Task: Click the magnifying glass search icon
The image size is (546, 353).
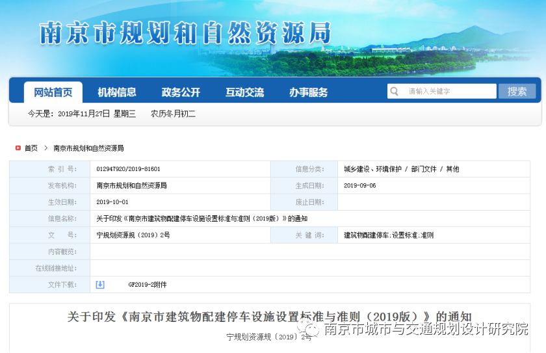Action: tap(395, 92)
